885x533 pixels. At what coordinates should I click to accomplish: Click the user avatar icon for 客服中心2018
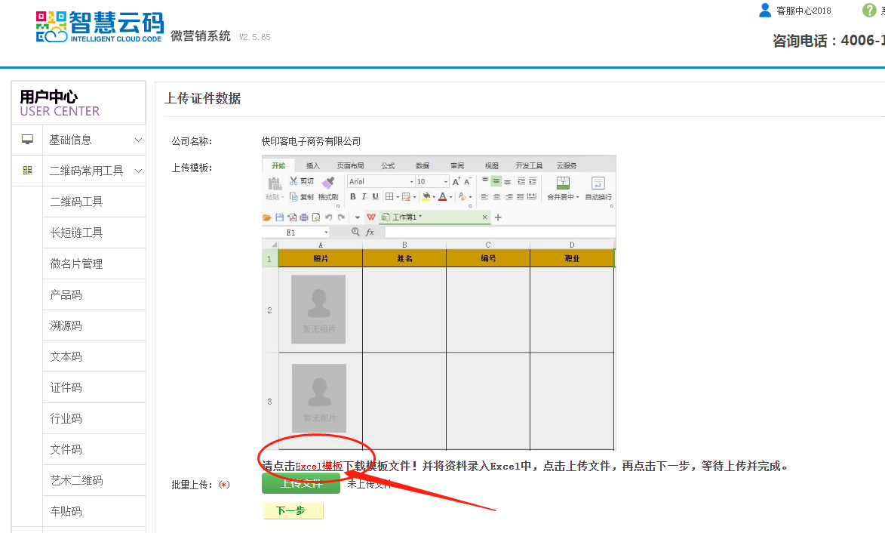(x=765, y=11)
